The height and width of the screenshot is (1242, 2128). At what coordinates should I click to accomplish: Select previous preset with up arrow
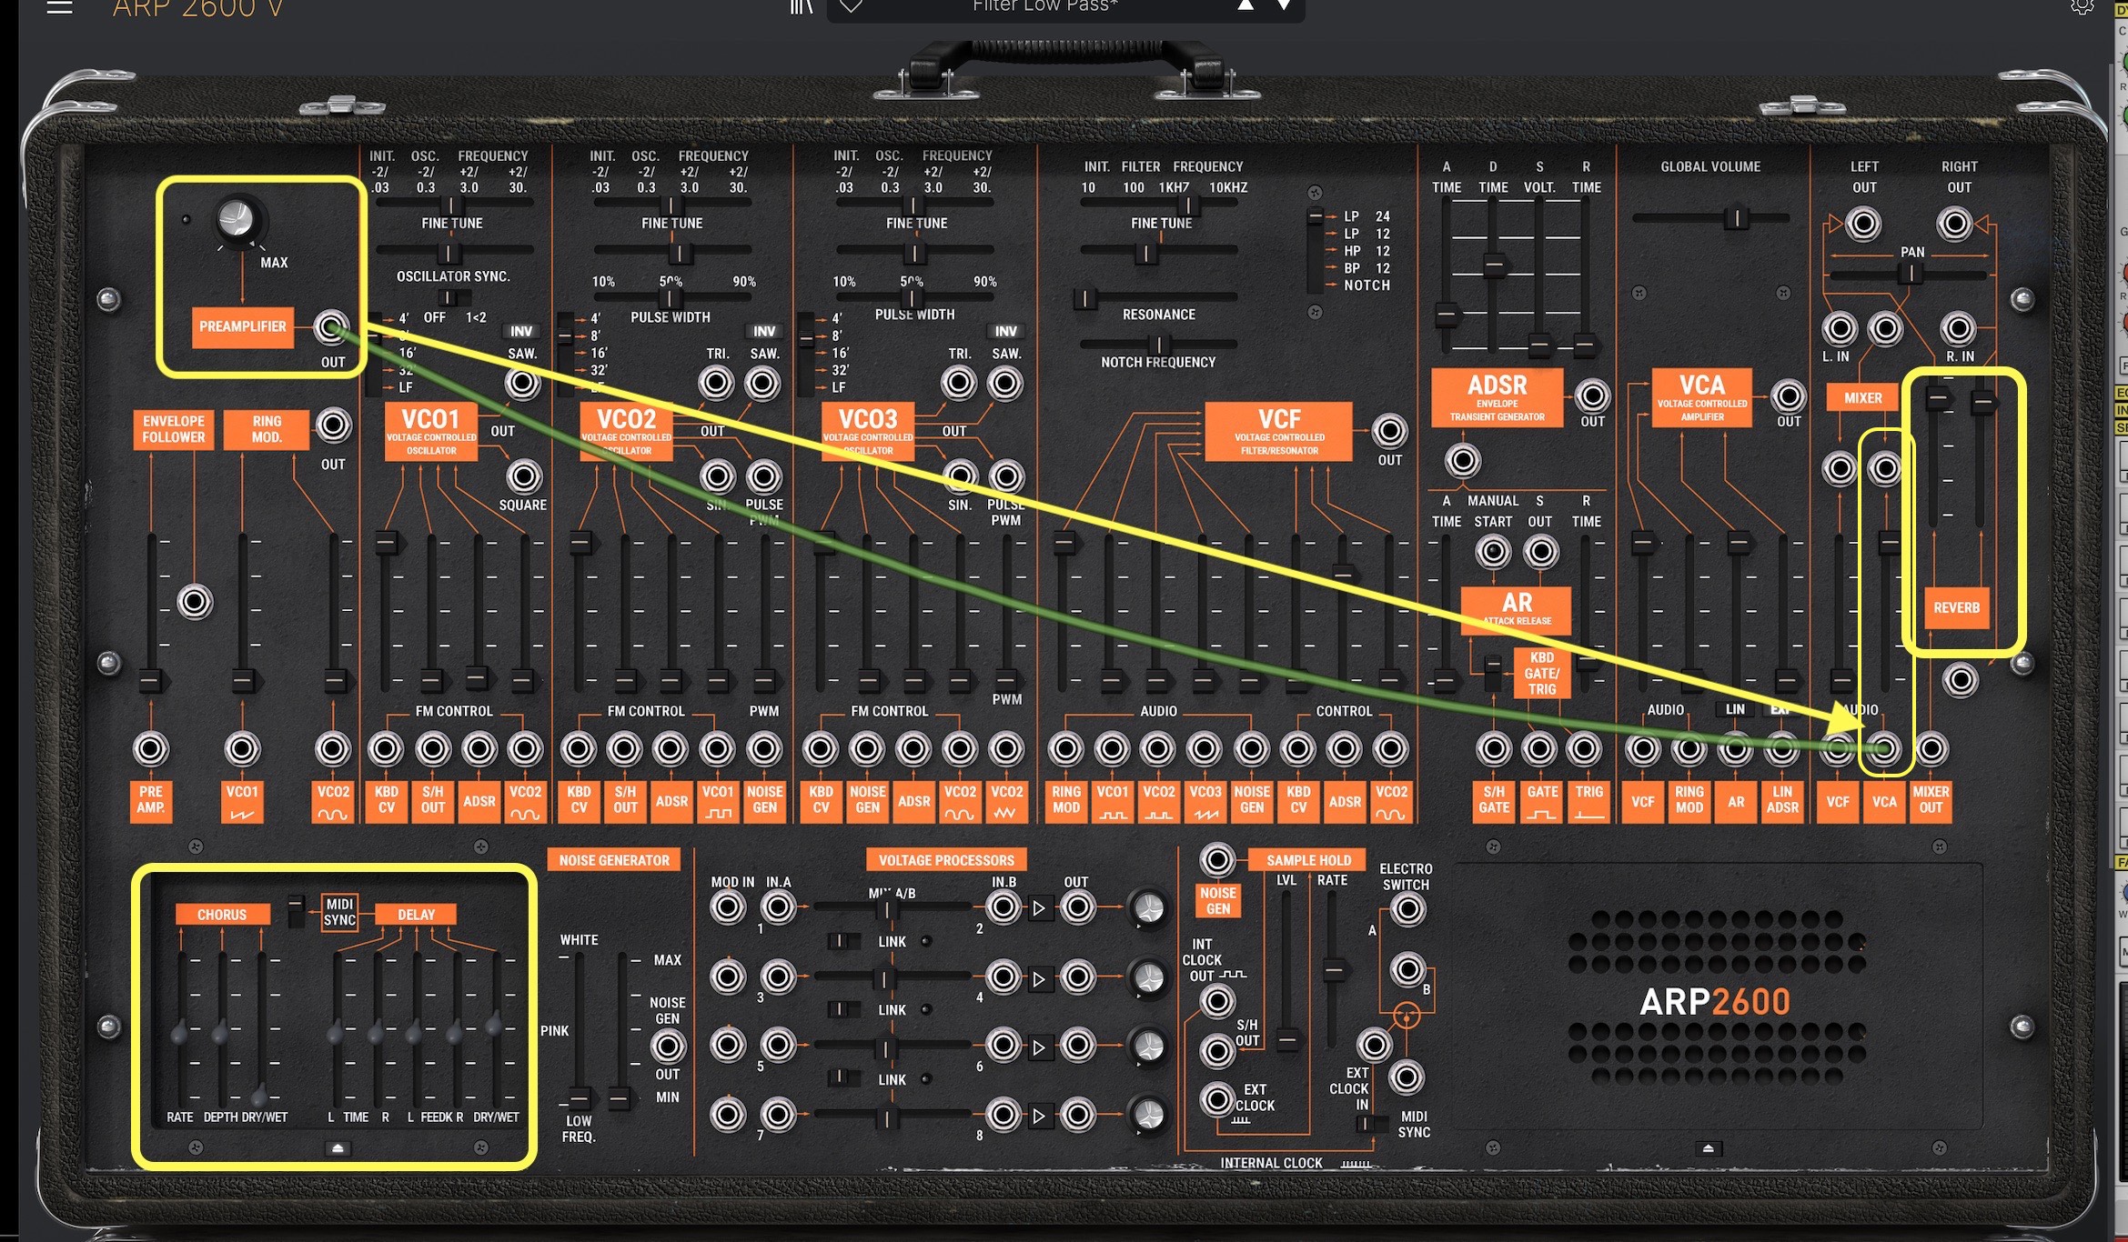pyautogui.click(x=1246, y=5)
